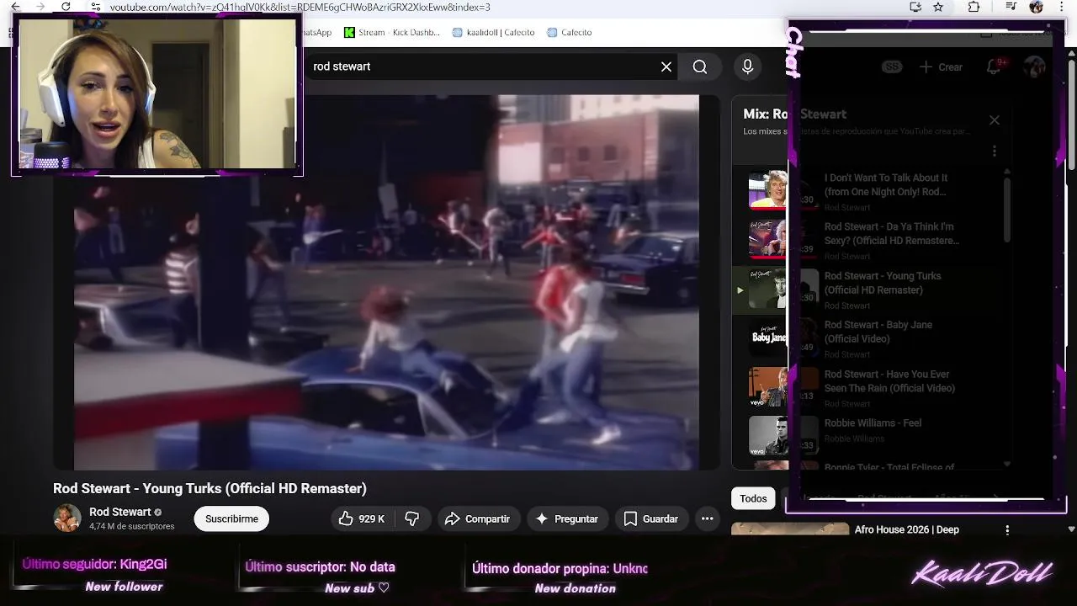Open the Cafecito bookmark
1077x606 pixels.
570,32
